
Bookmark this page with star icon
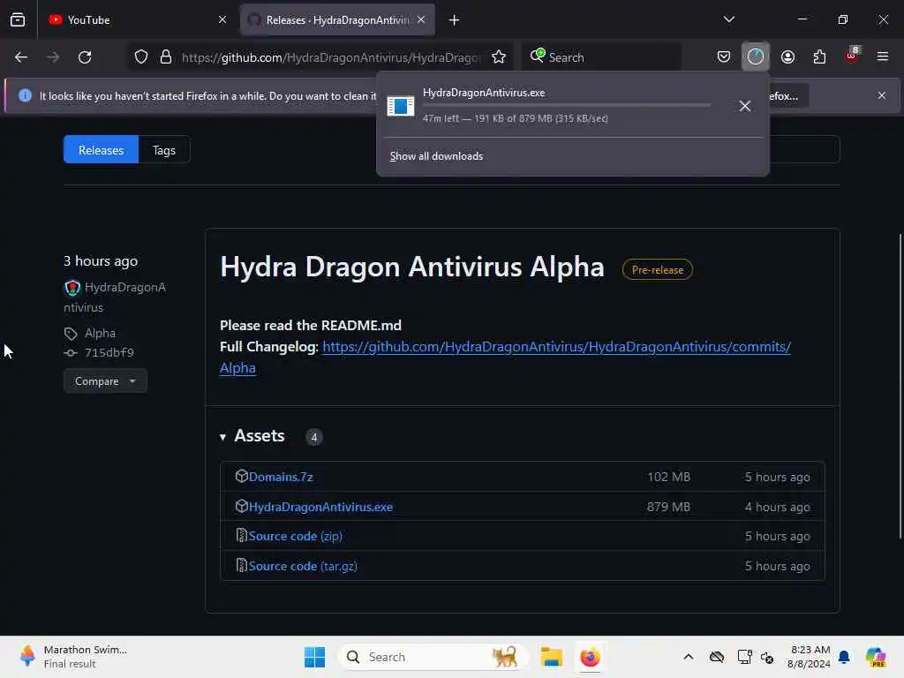coord(499,57)
